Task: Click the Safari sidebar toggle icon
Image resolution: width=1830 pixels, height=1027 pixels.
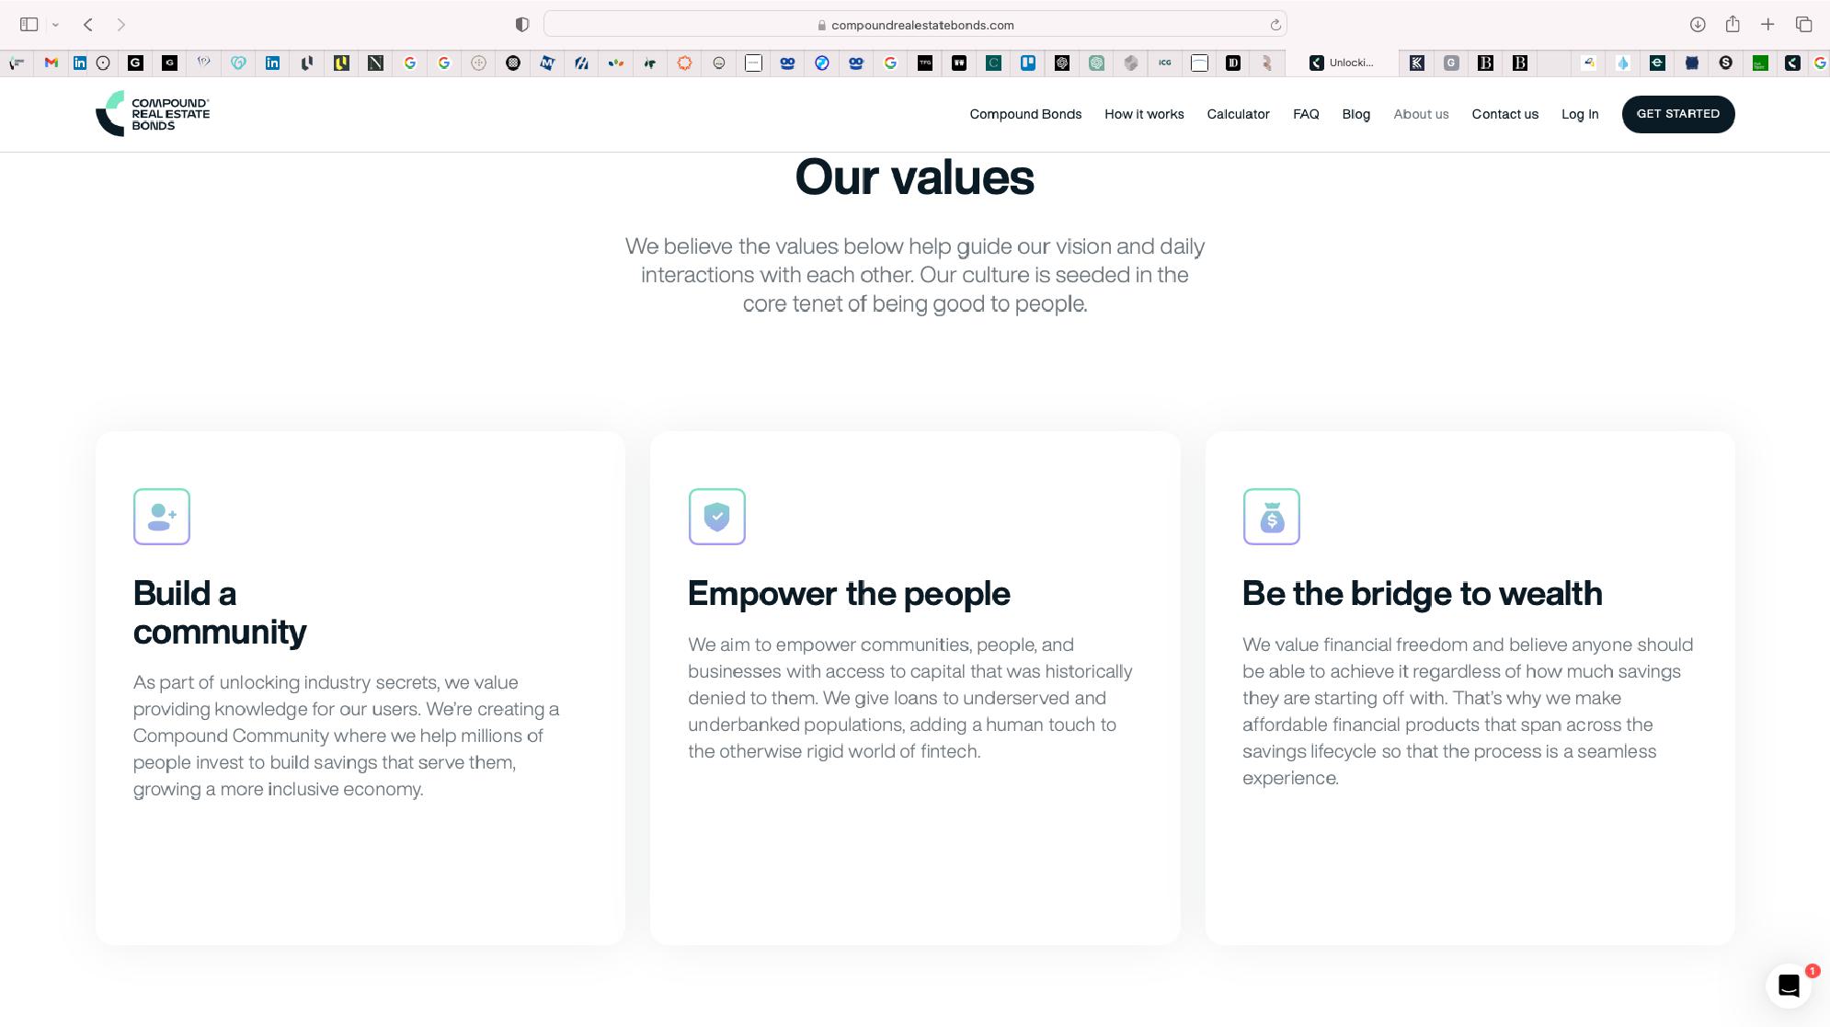Action: point(29,25)
